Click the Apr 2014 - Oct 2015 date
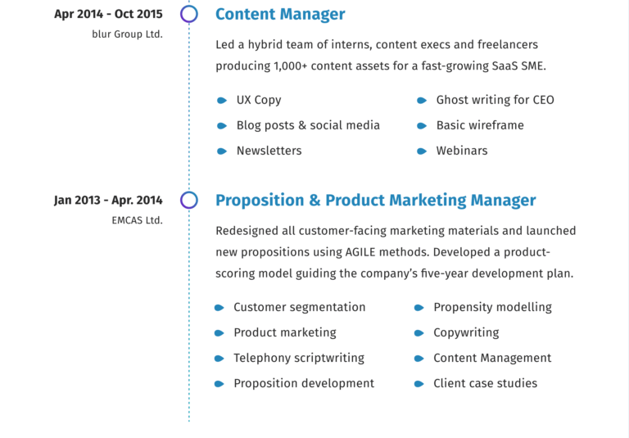The width and height of the screenshot is (629, 438). click(x=108, y=14)
